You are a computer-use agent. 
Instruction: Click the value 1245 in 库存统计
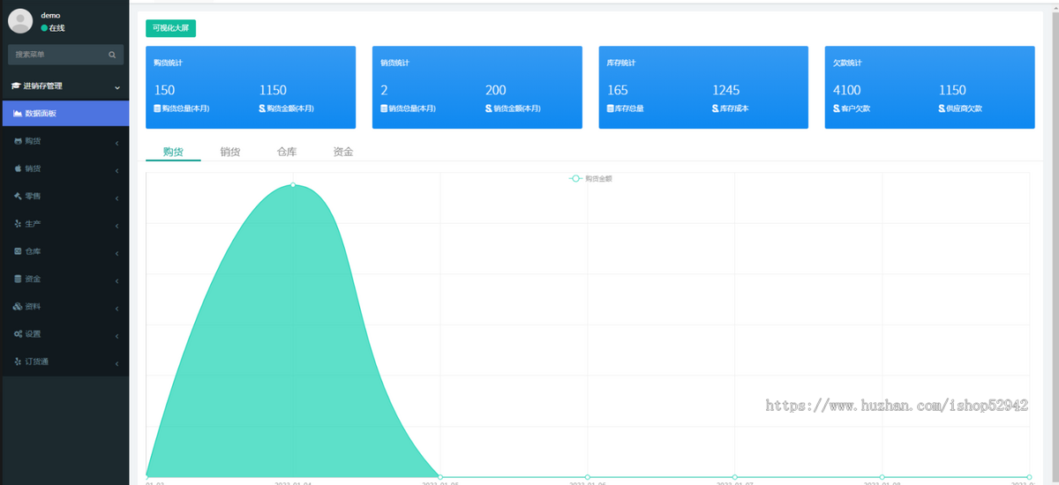[726, 90]
